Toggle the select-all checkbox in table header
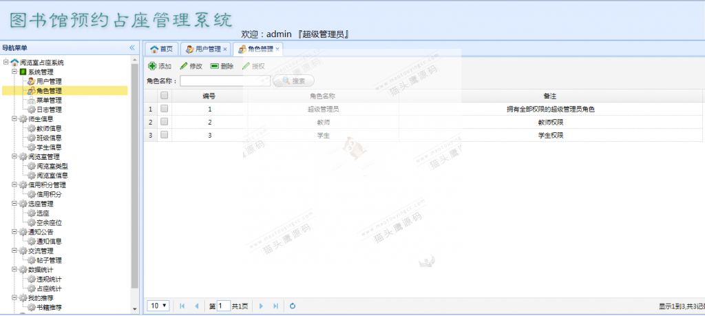The width and height of the screenshot is (705, 316). [164, 95]
